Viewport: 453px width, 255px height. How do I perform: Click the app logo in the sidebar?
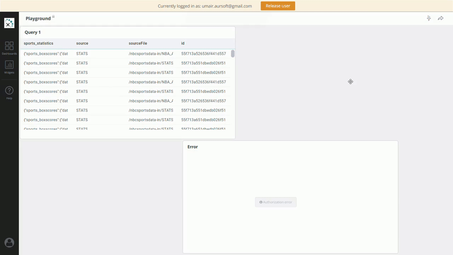9,23
